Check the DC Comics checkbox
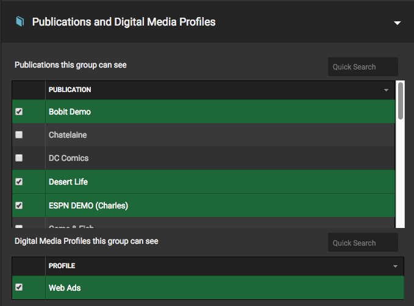The image size is (414, 306). pyautogui.click(x=19, y=158)
